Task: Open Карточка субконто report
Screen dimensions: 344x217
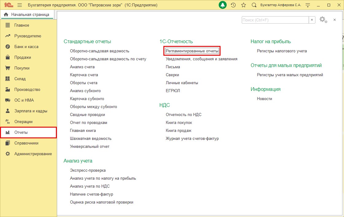Action: point(87,99)
